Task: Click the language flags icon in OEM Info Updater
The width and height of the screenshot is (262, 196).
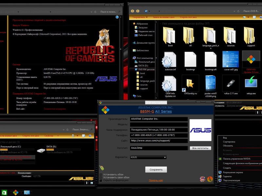Action: click(202, 179)
